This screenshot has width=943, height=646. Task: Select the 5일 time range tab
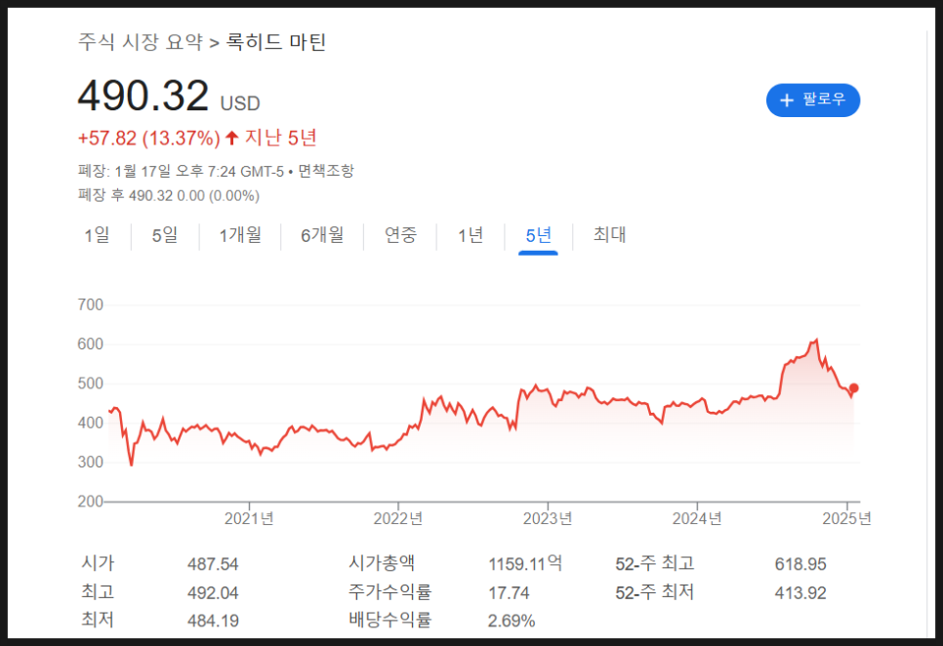point(165,235)
